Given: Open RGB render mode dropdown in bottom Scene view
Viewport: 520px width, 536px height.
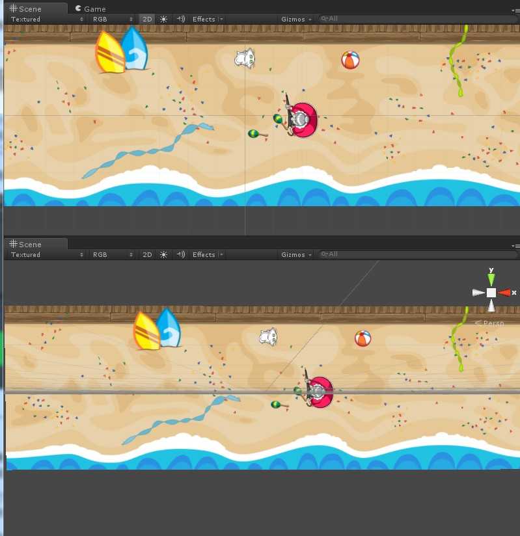Looking at the screenshot, I should coord(112,255).
